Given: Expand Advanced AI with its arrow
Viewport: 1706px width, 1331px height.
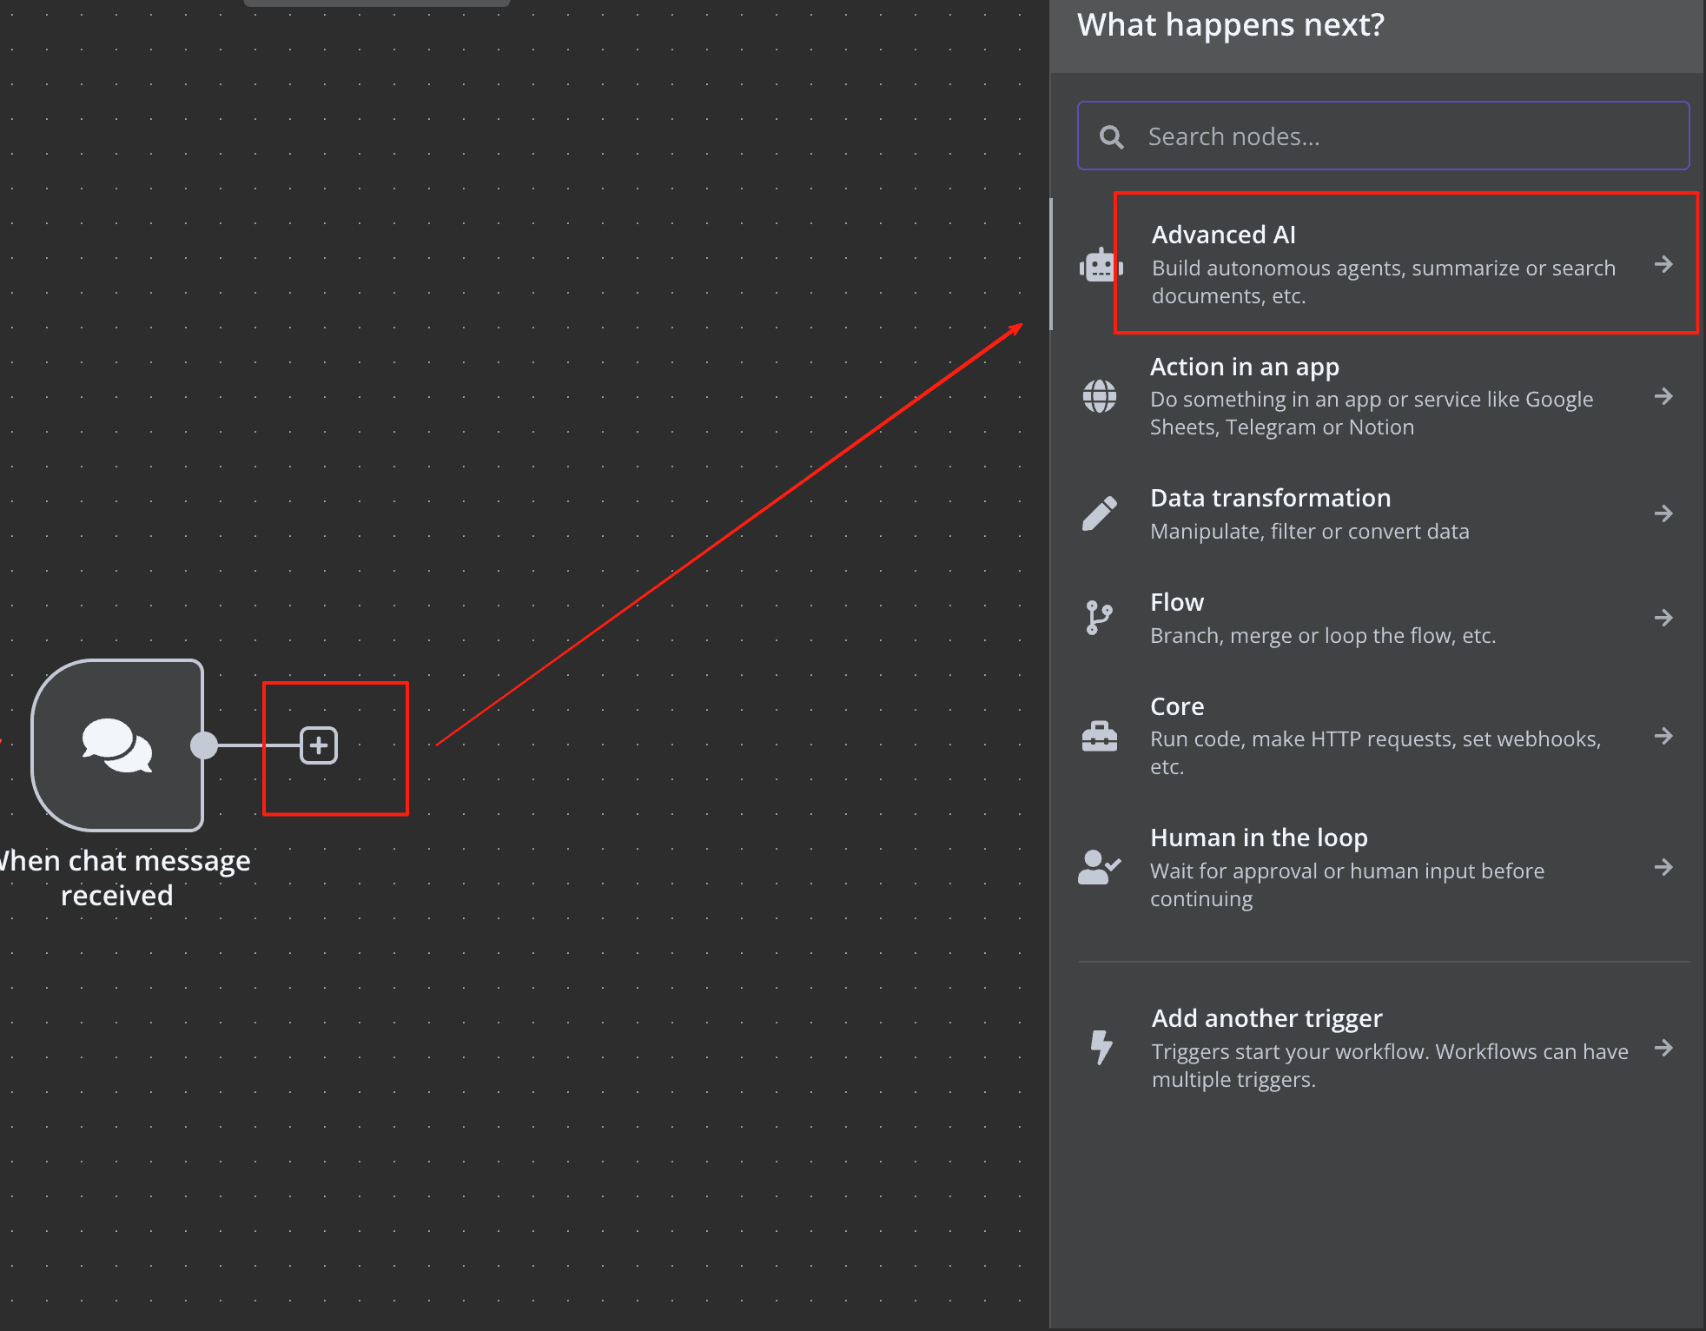Looking at the screenshot, I should 1663,264.
